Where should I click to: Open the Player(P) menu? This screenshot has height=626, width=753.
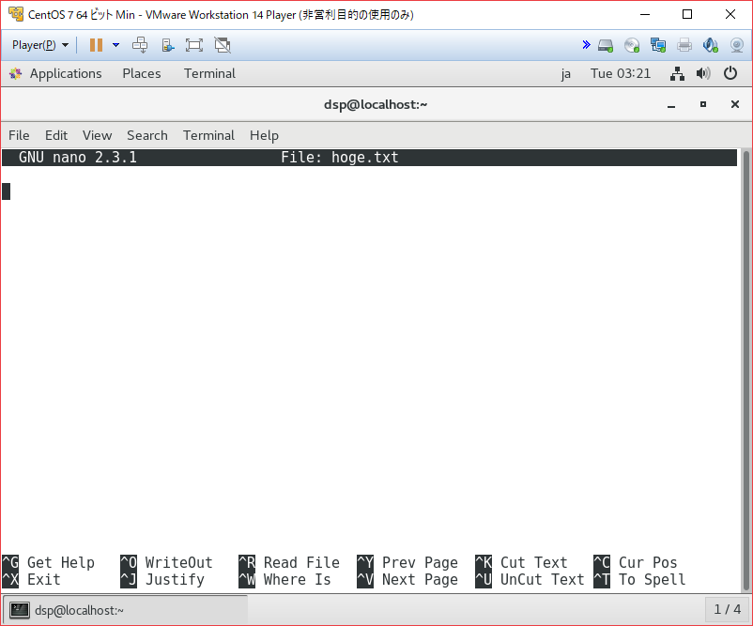tap(40, 45)
